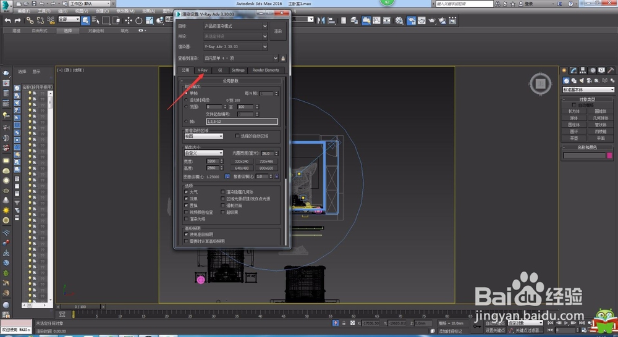The height and width of the screenshot is (337, 618).
Task: Click the 渲染 render button in dialog
Action: (x=278, y=31)
